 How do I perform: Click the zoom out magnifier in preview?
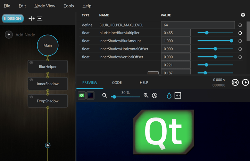coord(105,95)
